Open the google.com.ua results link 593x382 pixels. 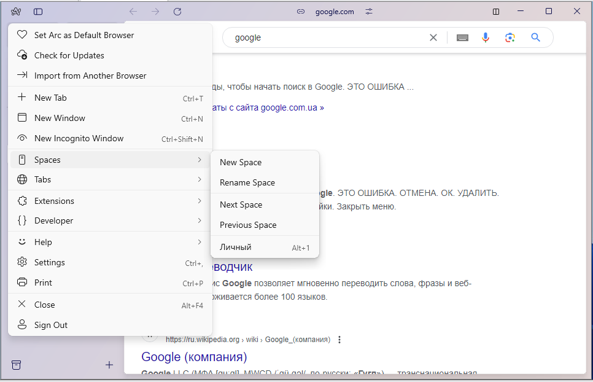[x=268, y=108]
